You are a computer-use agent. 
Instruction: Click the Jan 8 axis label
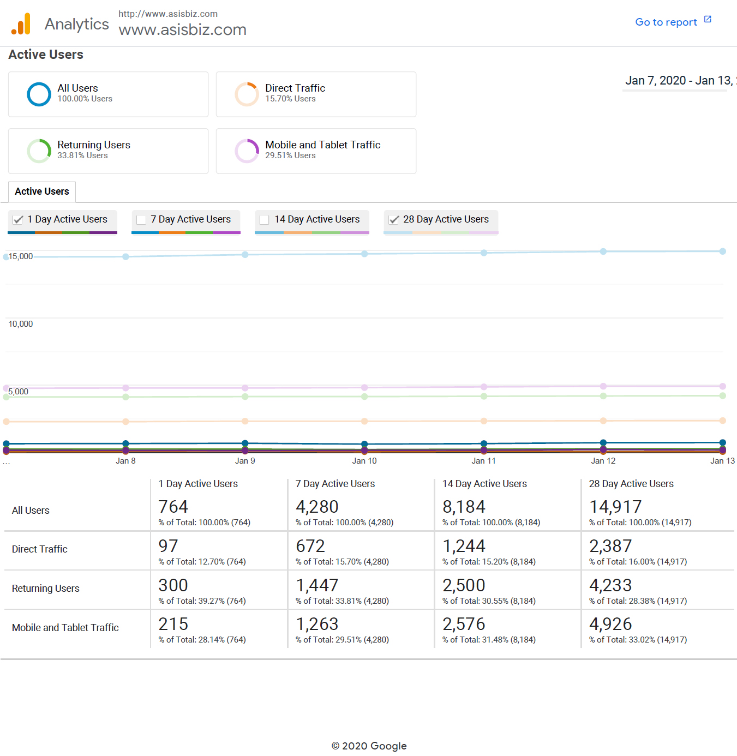[x=125, y=461]
